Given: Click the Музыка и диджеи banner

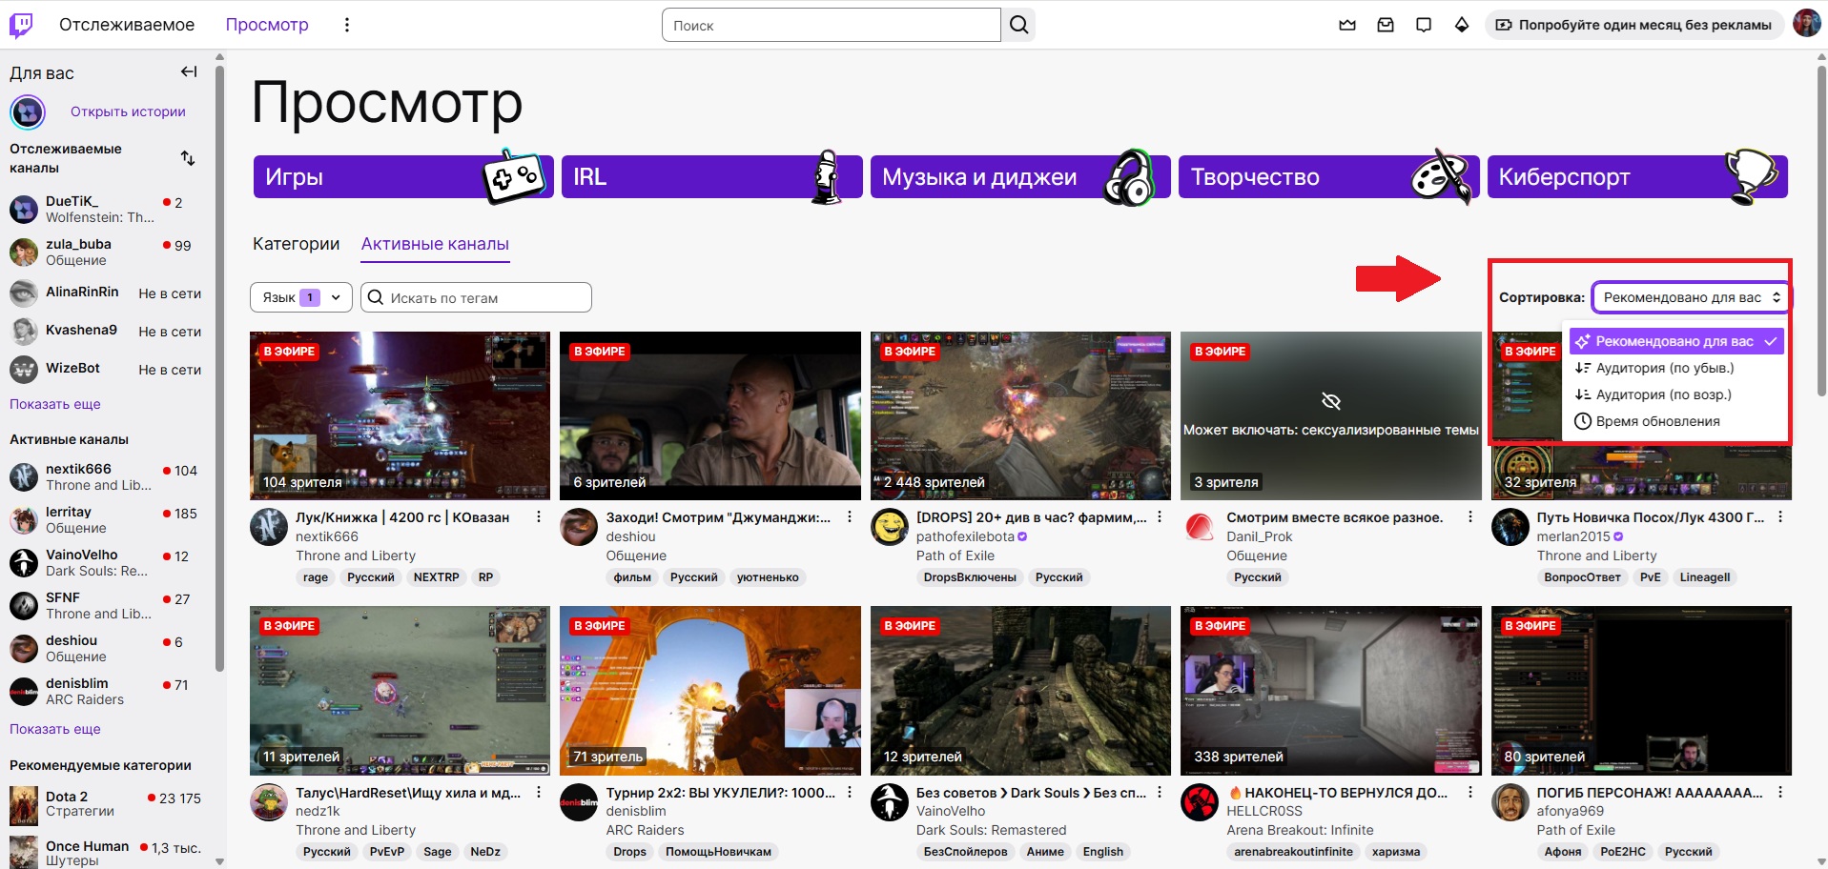Looking at the screenshot, I should pos(1020,176).
